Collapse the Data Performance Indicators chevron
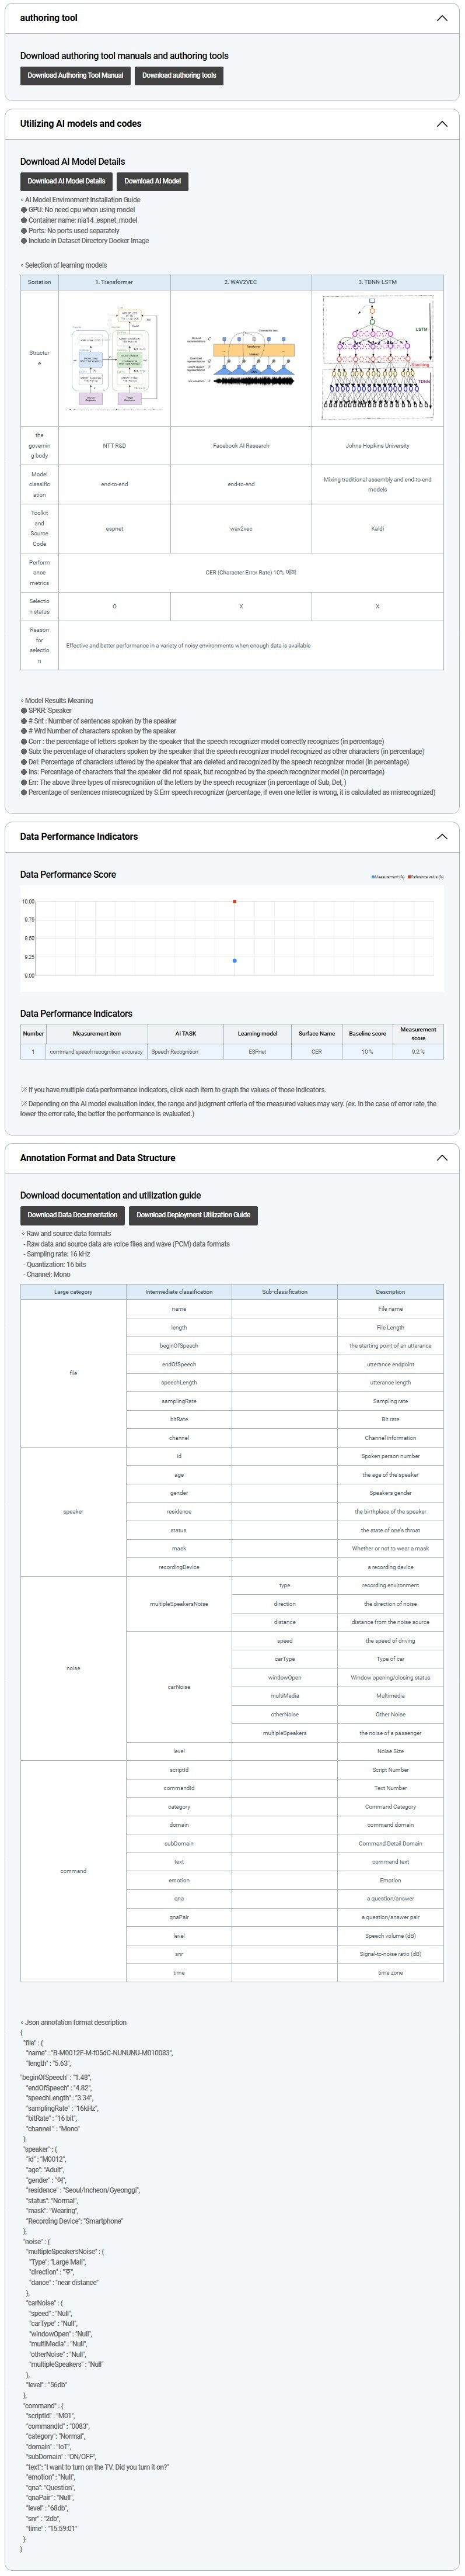This screenshot has width=465, height=2576. [x=442, y=837]
